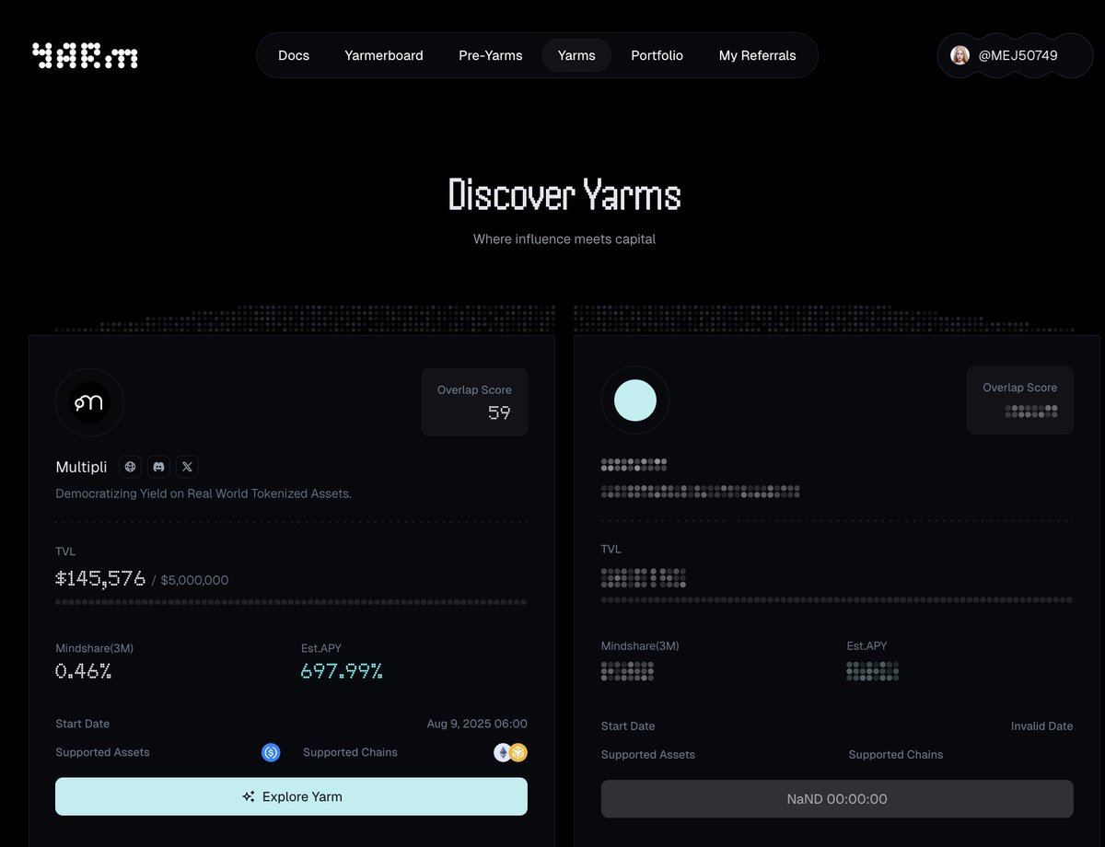Open Multipli Discord icon
Viewport: 1105px width, 847px height.
tap(158, 467)
